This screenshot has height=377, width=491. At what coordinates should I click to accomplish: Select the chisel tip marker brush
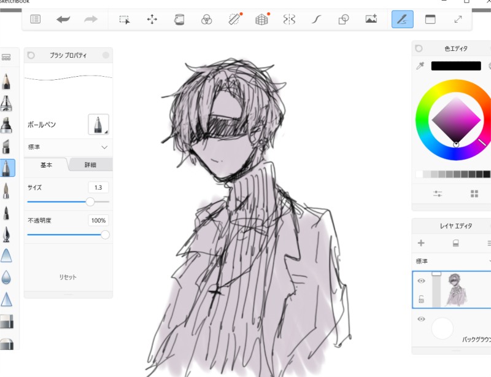click(x=6, y=146)
